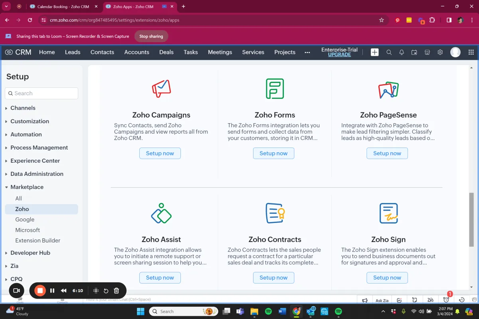Pause the Loom recording
Screen dimensions: 479x319
pyautogui.click(x=52, y=291)
